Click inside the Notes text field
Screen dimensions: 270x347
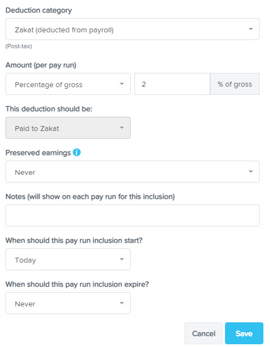pyautogui.click(x=132, y=215)
